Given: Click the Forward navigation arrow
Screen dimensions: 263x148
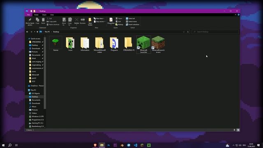Looking at the screenshot, I should point(31,32).
